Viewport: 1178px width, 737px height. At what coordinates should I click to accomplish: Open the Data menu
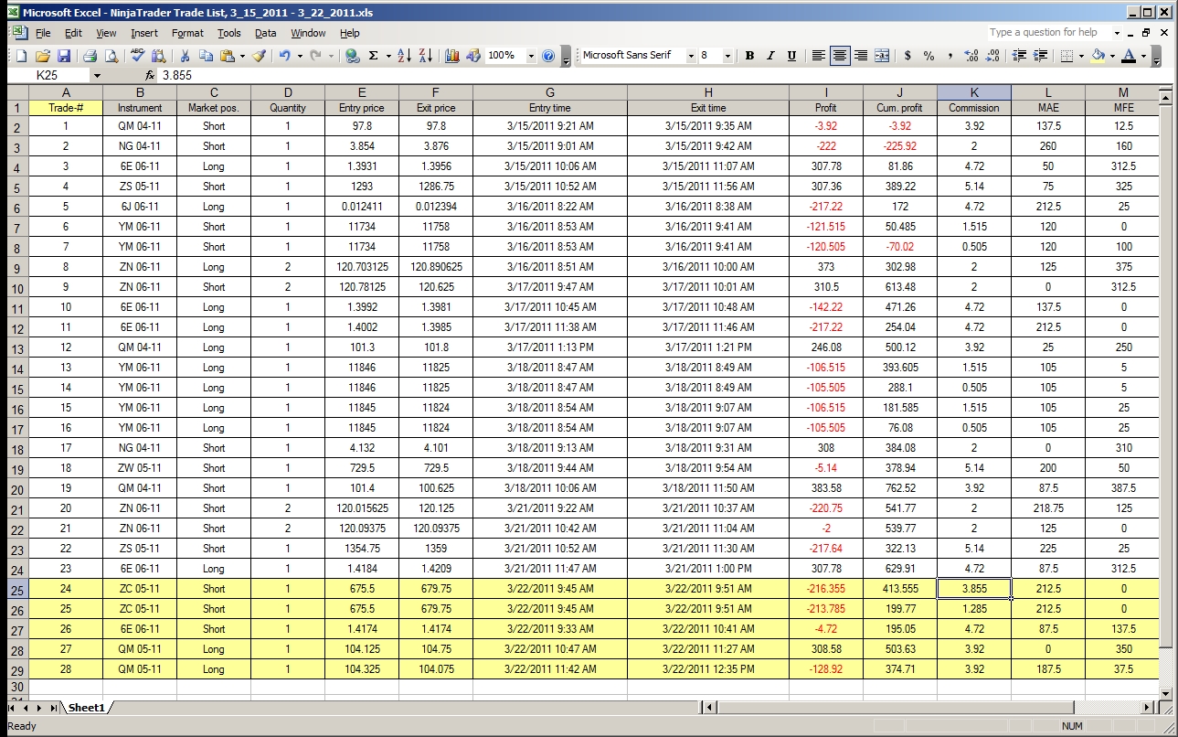[x=266, y=33]
